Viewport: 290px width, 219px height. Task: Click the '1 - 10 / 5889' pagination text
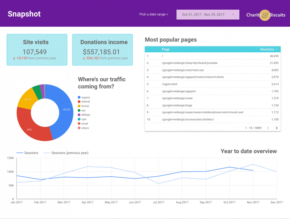pos(253,128)
